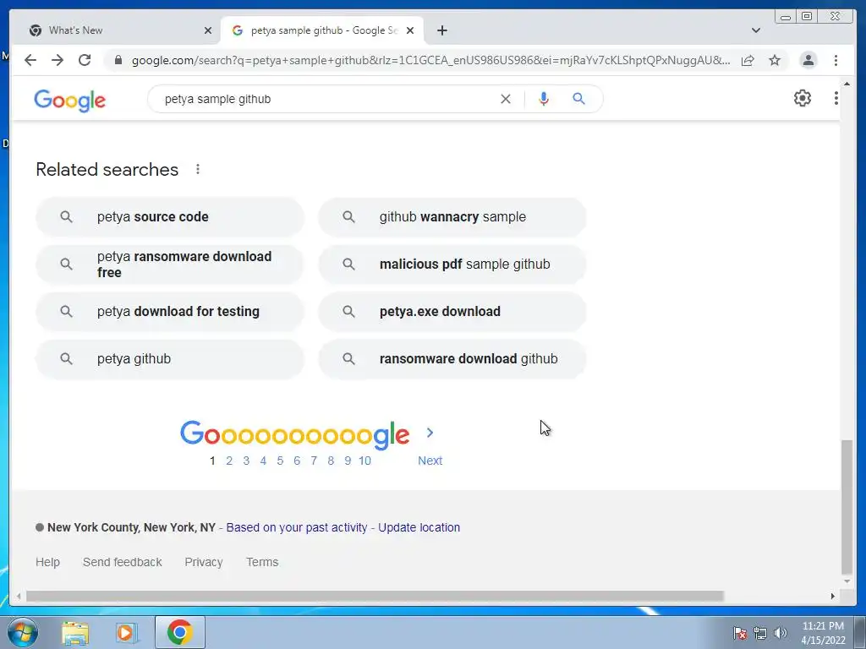The width and height of the screenshot is (866, 649).
Task: Bookmark this tab with the star icon
Action: (x=775, y=60)
